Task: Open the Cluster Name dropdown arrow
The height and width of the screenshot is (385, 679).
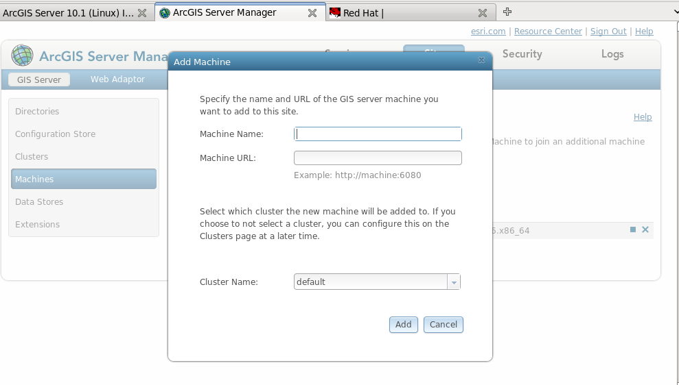Action: [453, 282]
